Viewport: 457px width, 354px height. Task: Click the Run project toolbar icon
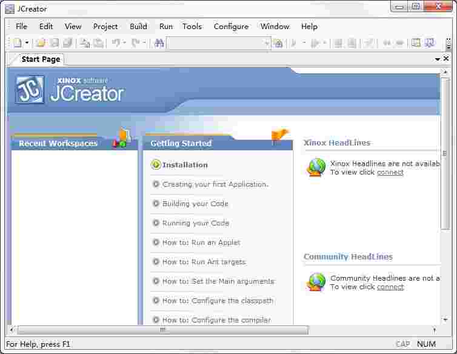point(315,43)
